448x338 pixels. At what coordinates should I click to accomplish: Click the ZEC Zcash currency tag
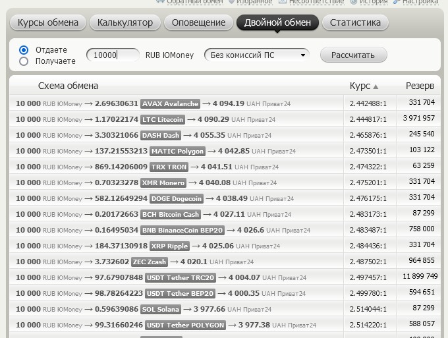150,262
